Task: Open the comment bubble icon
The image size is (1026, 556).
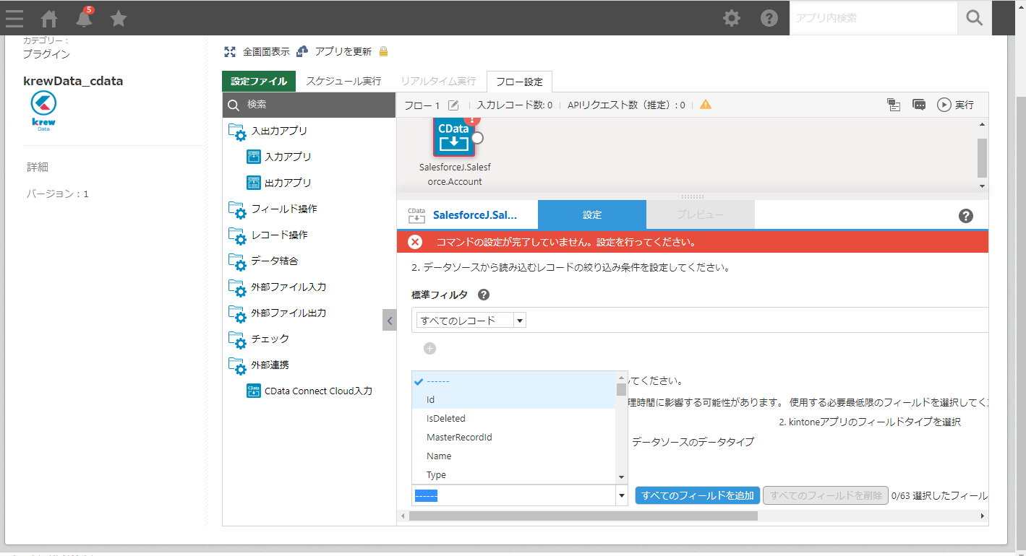Action: pyautogui.click(x=919, y=105)
